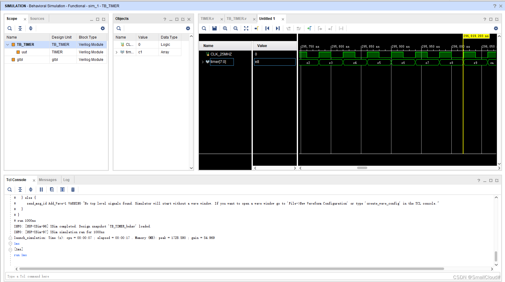Expand the timer[7:0] bus in waveform
The image size is (505, 282).
(x=203, y=62)
